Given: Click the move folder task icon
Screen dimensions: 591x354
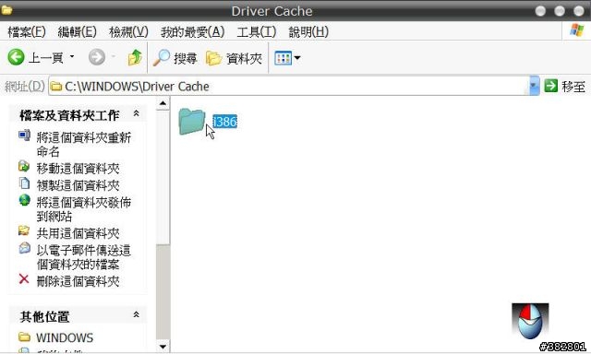Looking at the screenshot, I should point(24,166).
